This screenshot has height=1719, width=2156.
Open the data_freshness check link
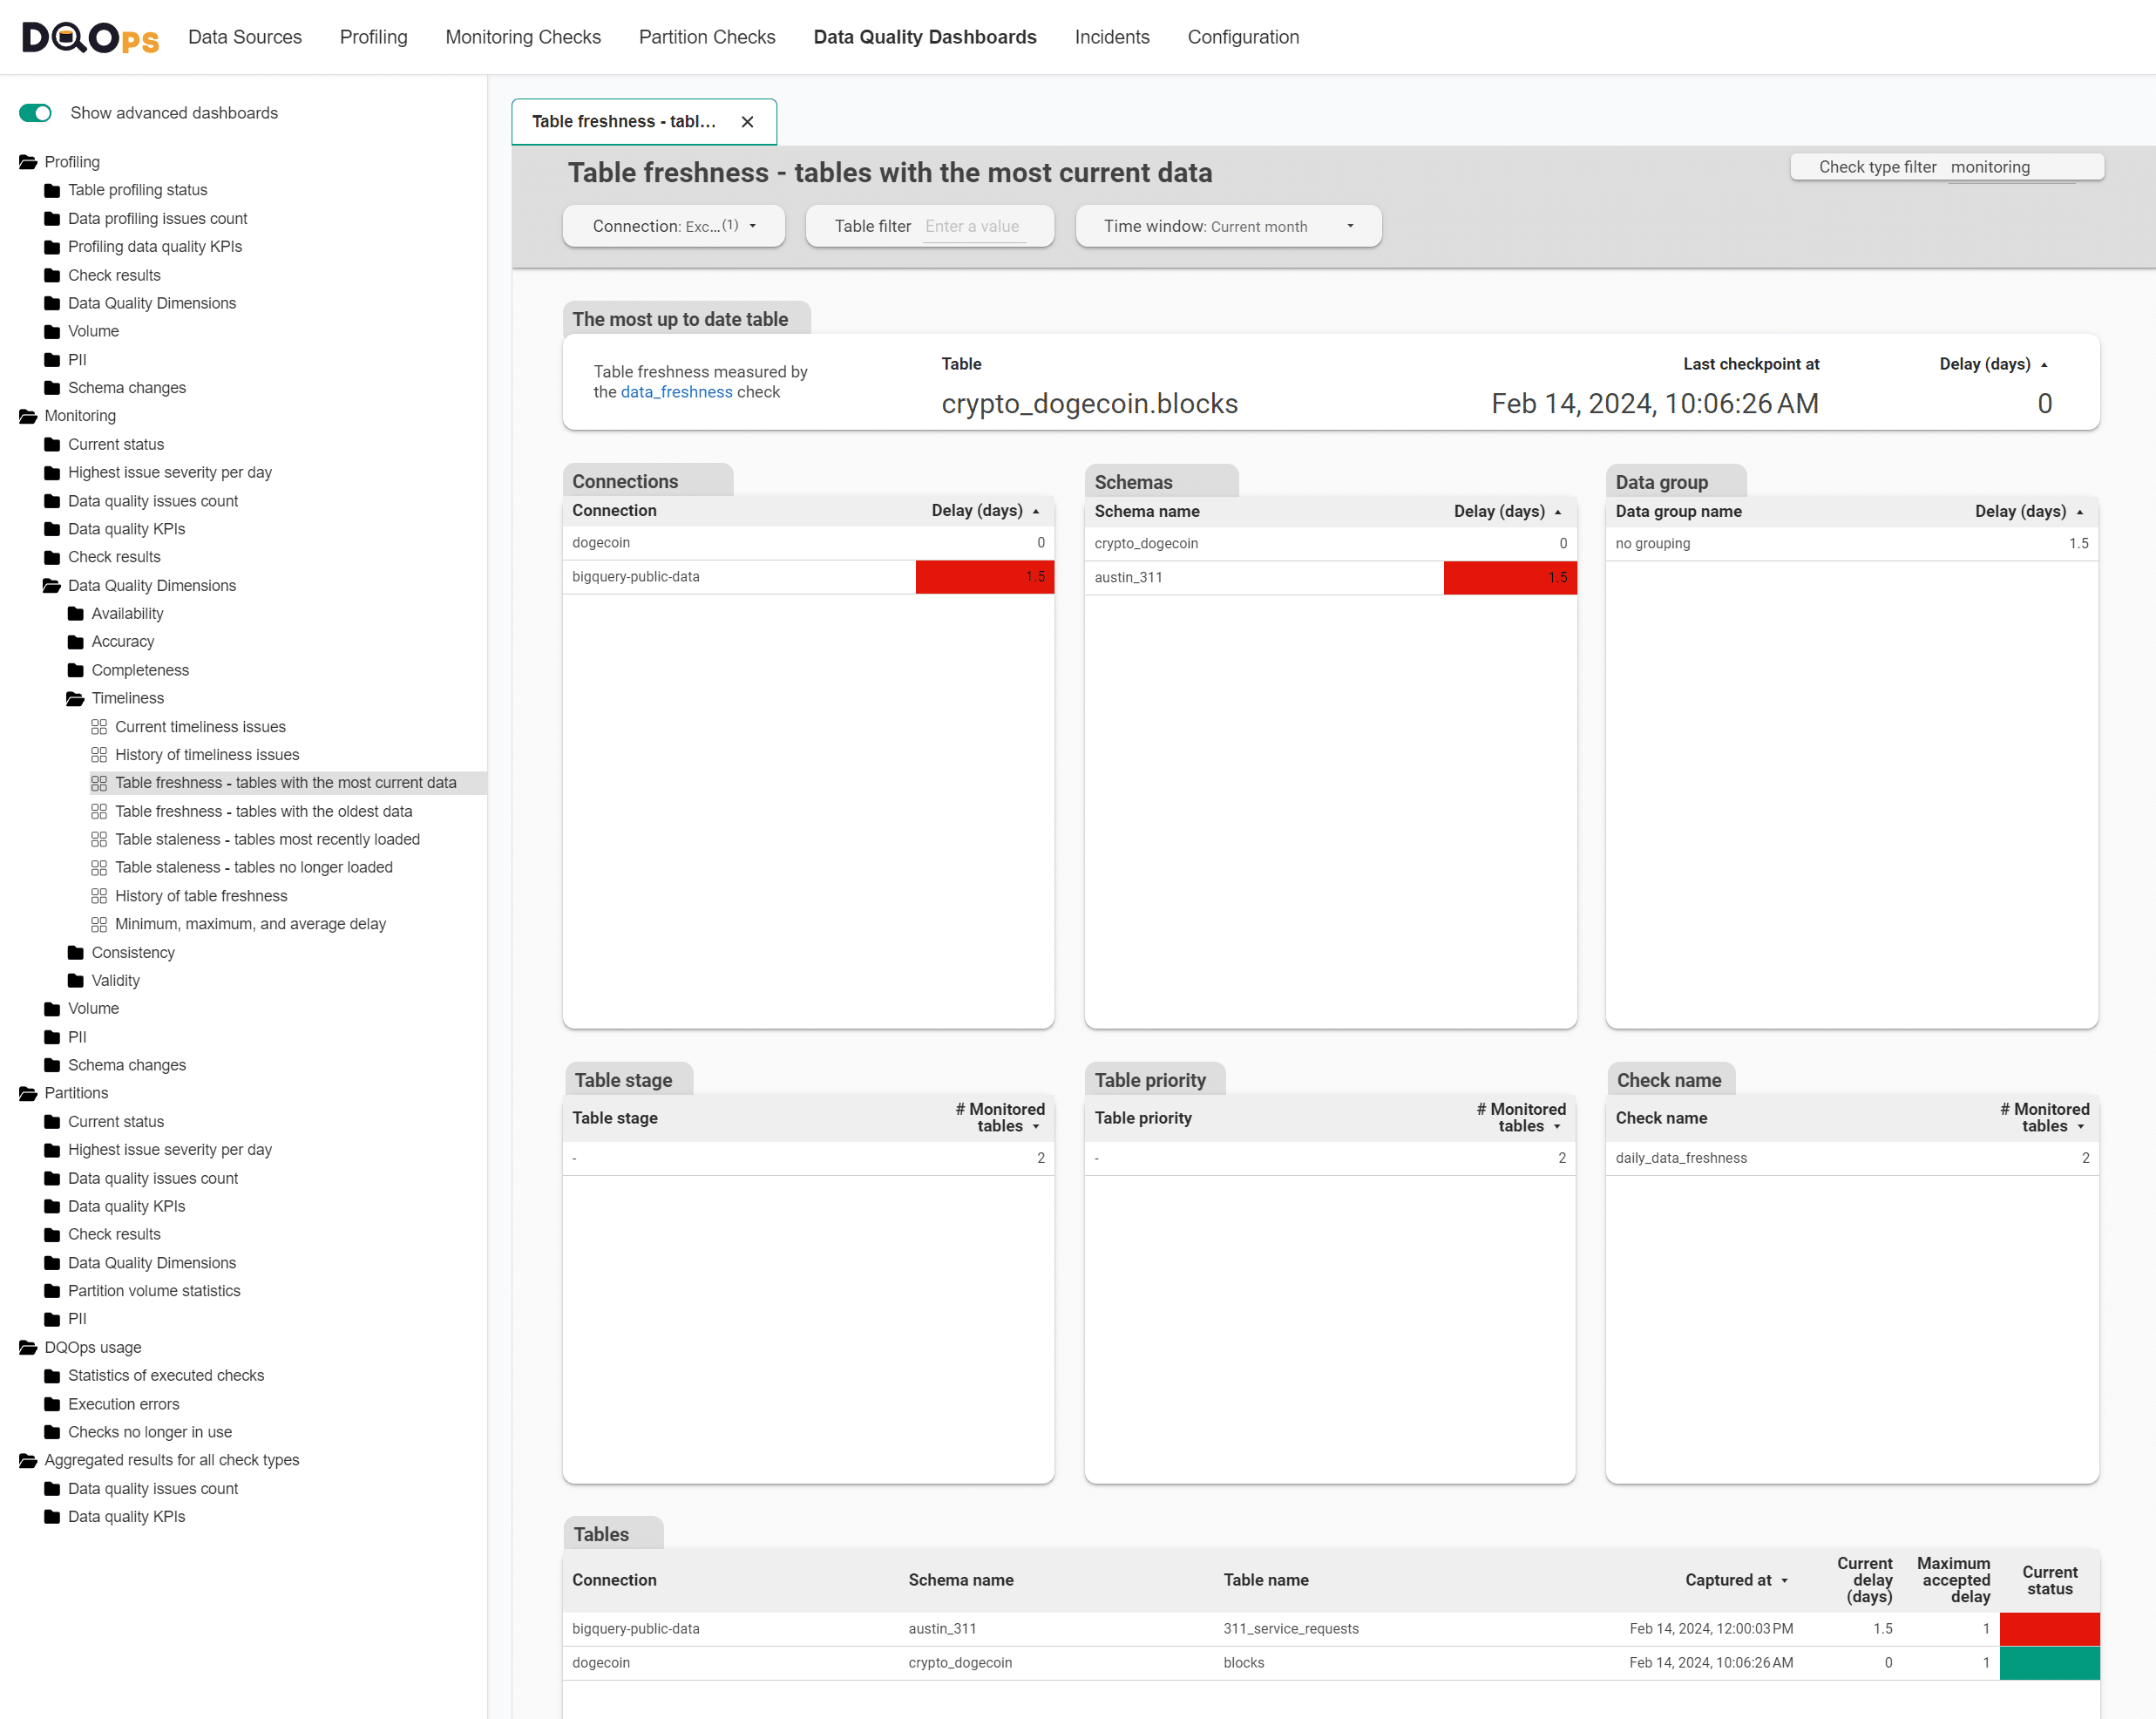[x=676, y=392]
